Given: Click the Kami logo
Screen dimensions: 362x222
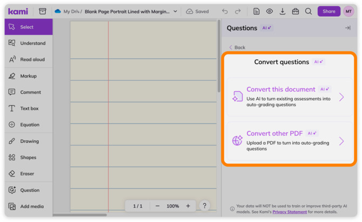Looking at the screenshot, I should (x=18, y=11).
